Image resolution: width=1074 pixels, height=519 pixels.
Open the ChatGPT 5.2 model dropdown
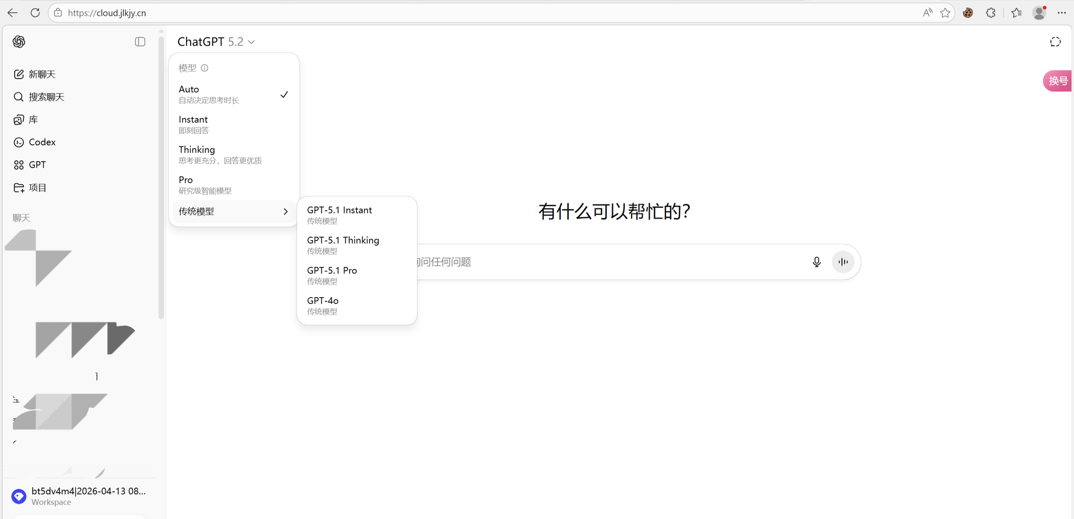pos(216,42)
